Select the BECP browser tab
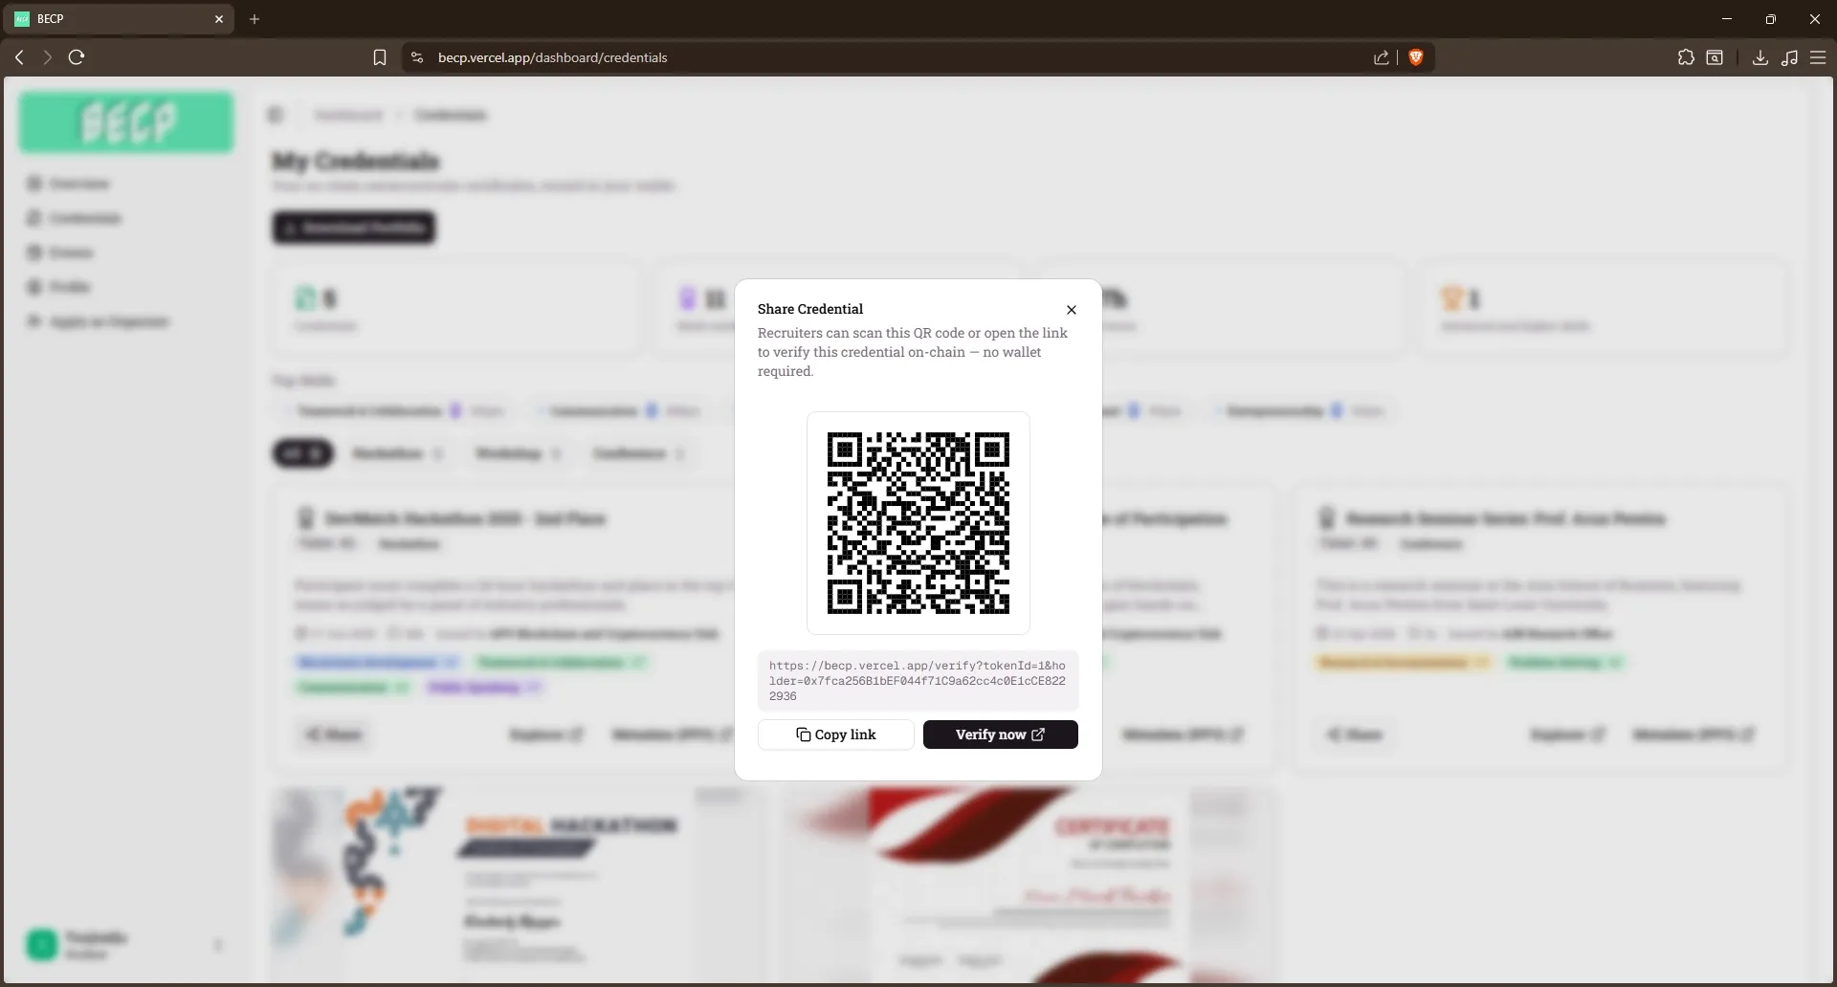 tap(120, 19)
